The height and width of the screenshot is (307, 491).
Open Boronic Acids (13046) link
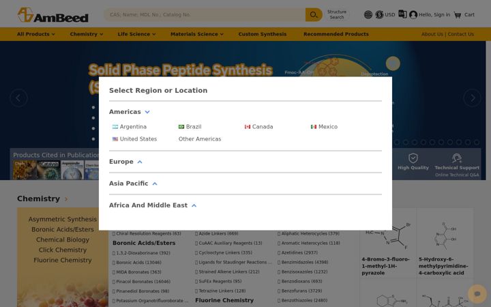coord(137,263)
